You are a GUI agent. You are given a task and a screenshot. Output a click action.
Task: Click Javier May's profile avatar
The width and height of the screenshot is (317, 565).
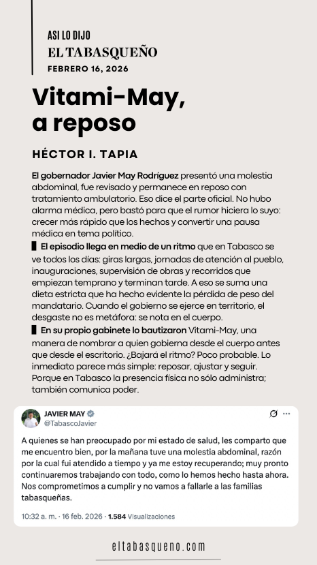pos(31,418)
